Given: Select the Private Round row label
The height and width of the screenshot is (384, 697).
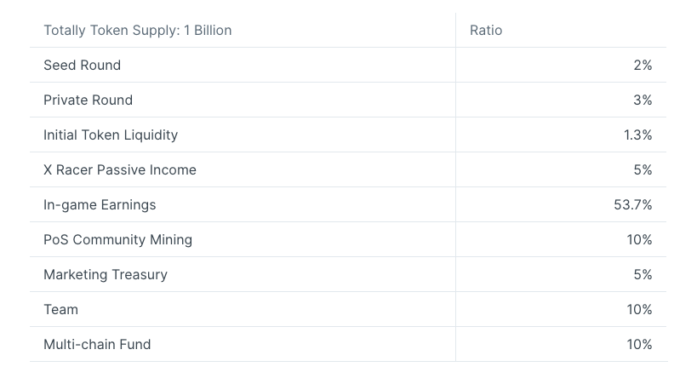Looking at the screenshot, I should [x=89, y=100].
